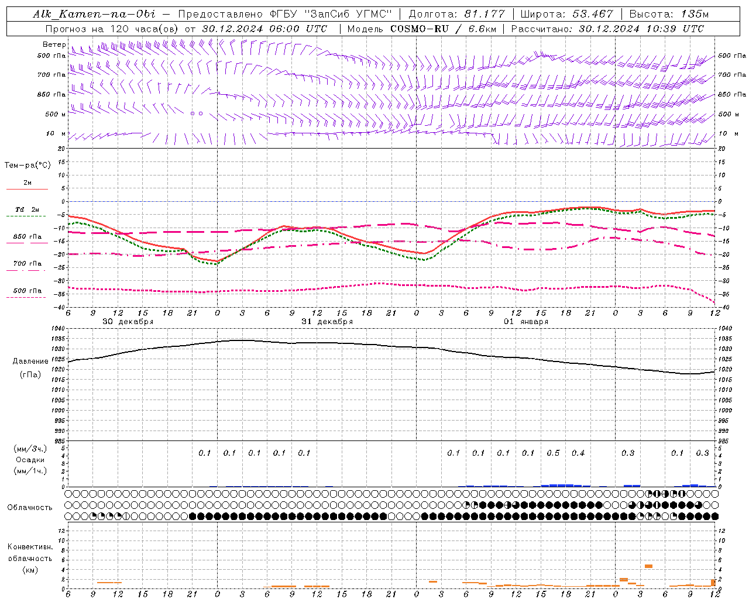The image size is (749, 599).
Task: Click the '995' label on right pressure axis
Action: point(724,421)
